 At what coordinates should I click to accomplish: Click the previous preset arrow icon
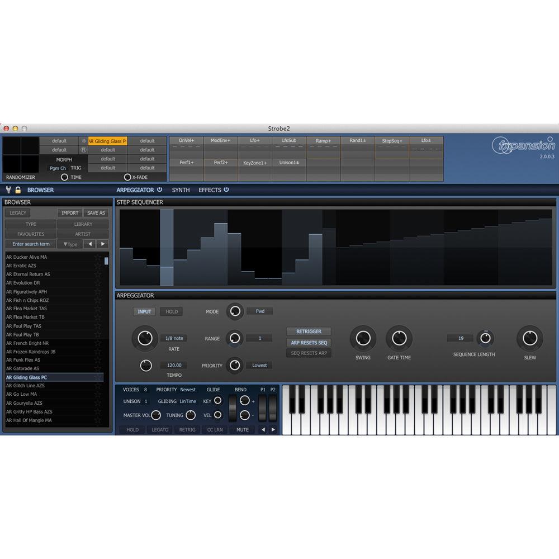(91, 244)
